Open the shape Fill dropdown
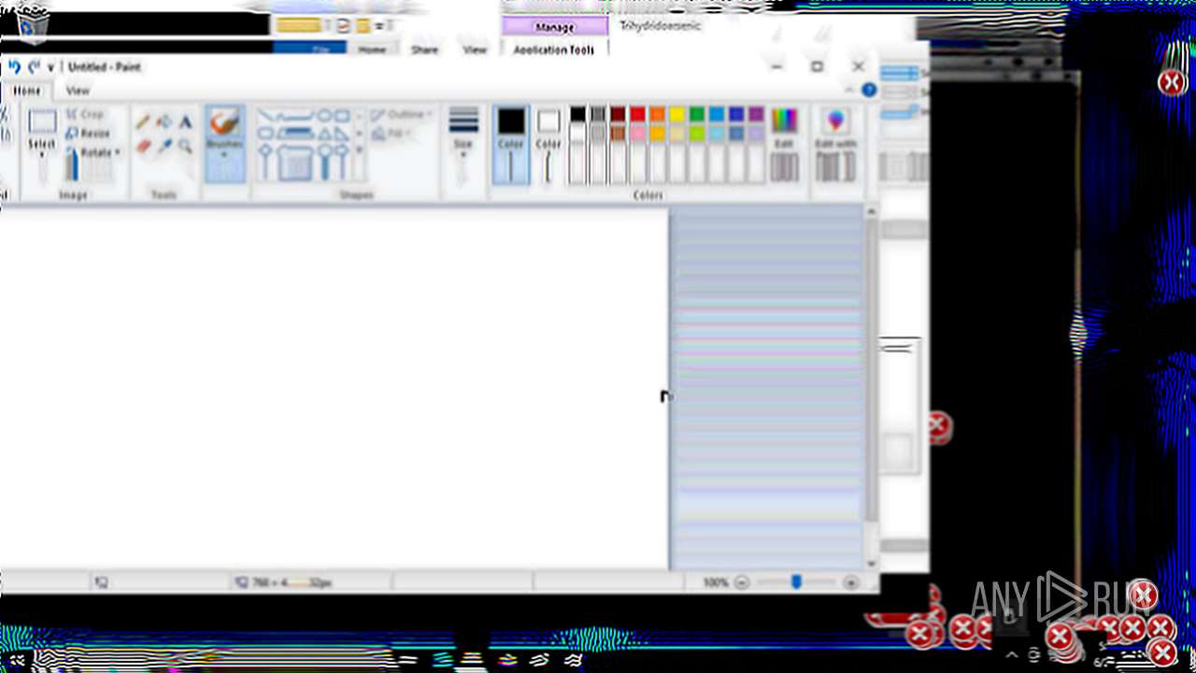 [392, 134]
